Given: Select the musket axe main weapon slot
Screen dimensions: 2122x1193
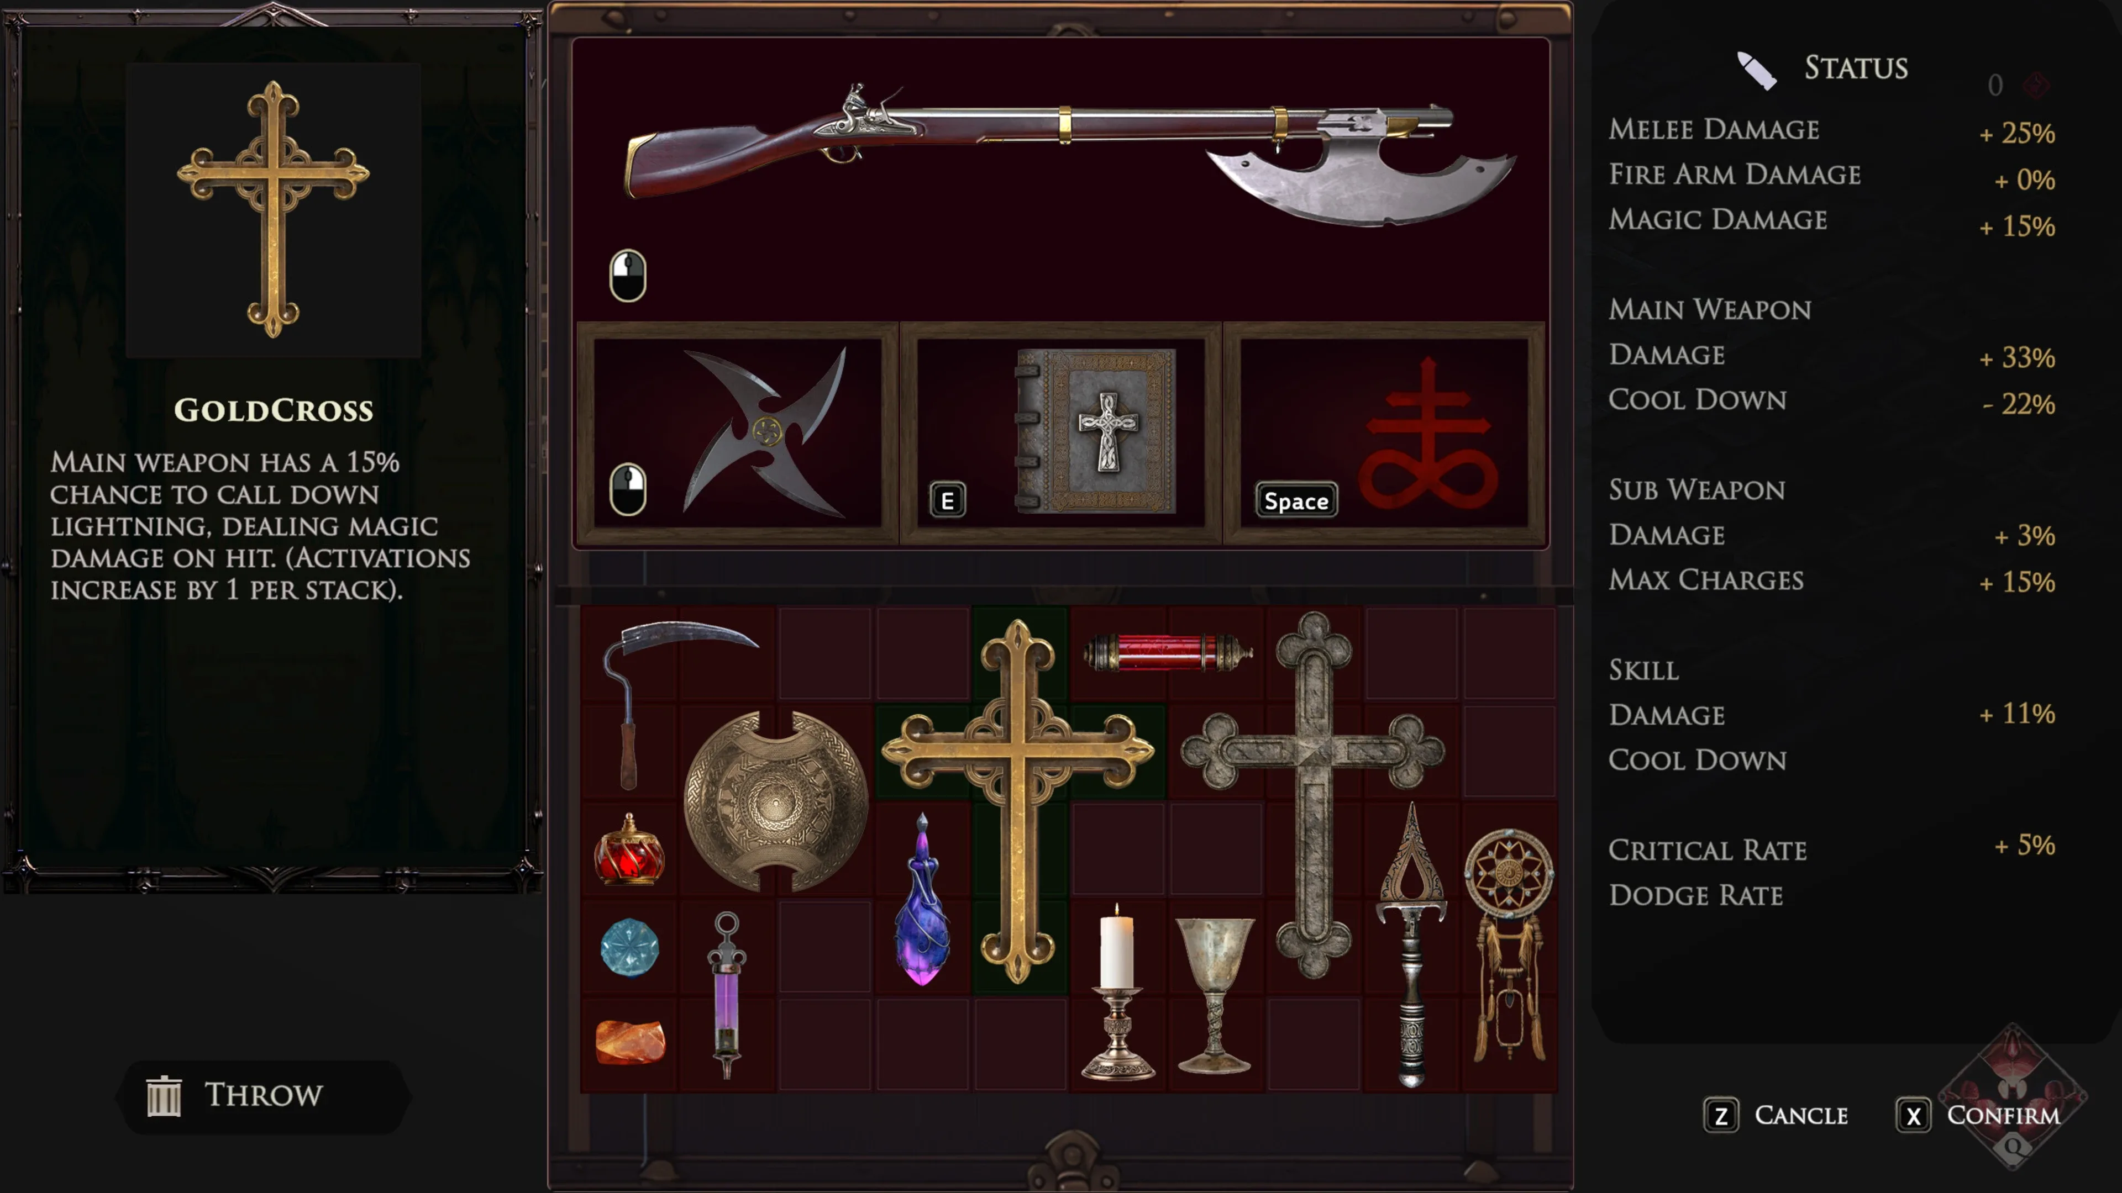Looking at the screenshot, I should click(1061, 178).
